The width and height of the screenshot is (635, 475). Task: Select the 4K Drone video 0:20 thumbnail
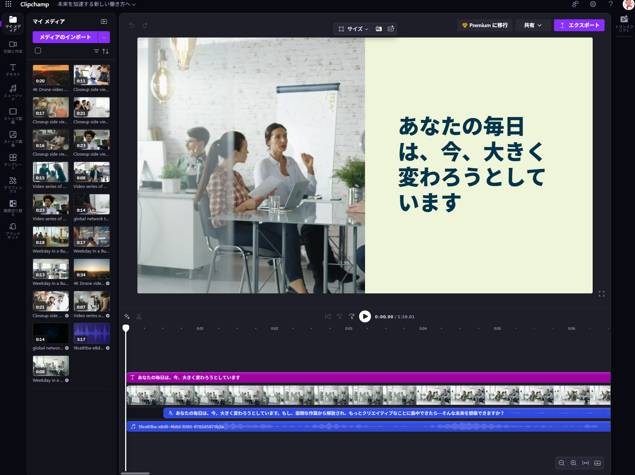tap(51, 75)
